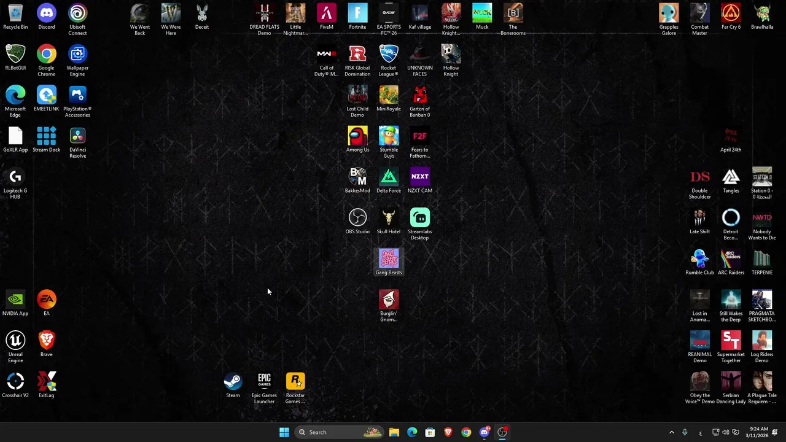Select the Rumble Club icon
The height and width of the screenshot is (442, 786).
[699, 263]
